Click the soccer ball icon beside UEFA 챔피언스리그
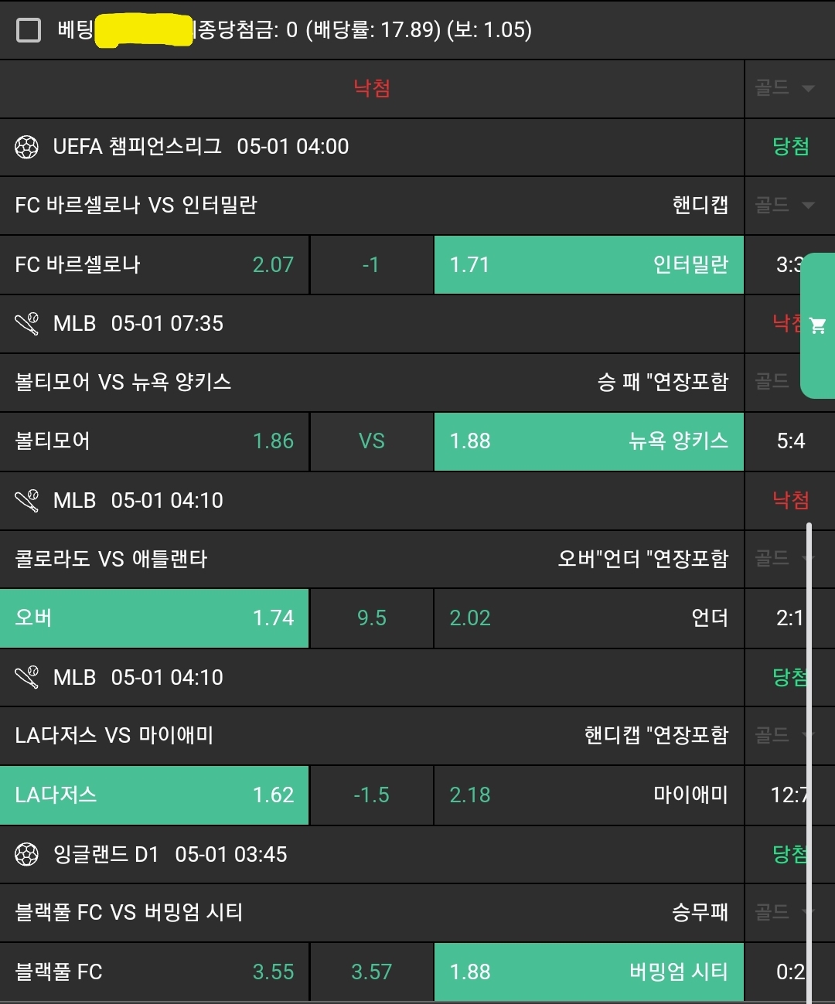This screenshot has height=1004, width=835. (x=26, y=147)
